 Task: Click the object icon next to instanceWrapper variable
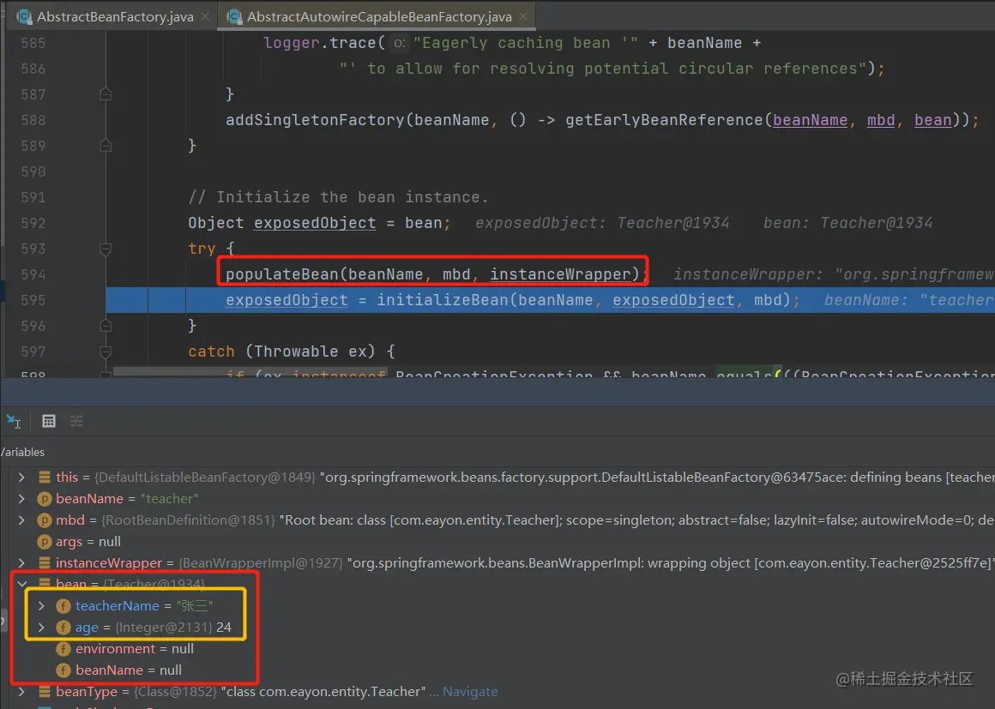tap(45, 562)
